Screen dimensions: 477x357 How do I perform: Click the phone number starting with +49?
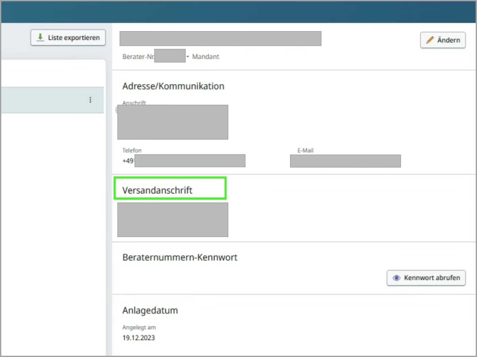(184, 161)
